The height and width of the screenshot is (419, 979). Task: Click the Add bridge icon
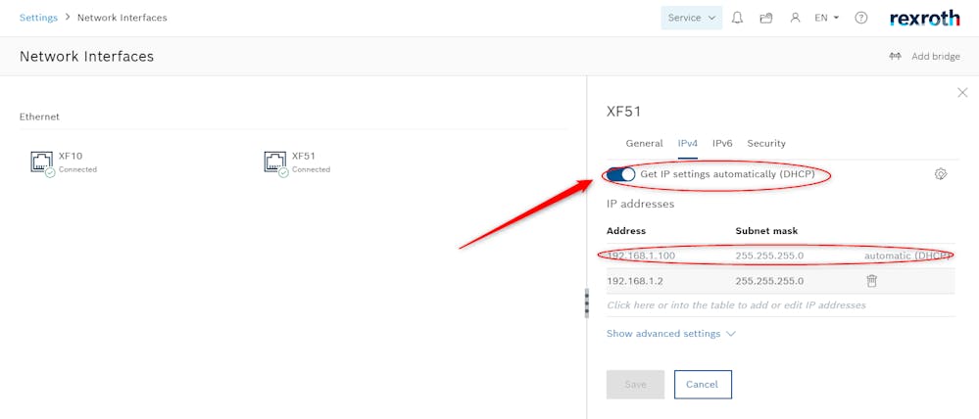click(896, 56)
